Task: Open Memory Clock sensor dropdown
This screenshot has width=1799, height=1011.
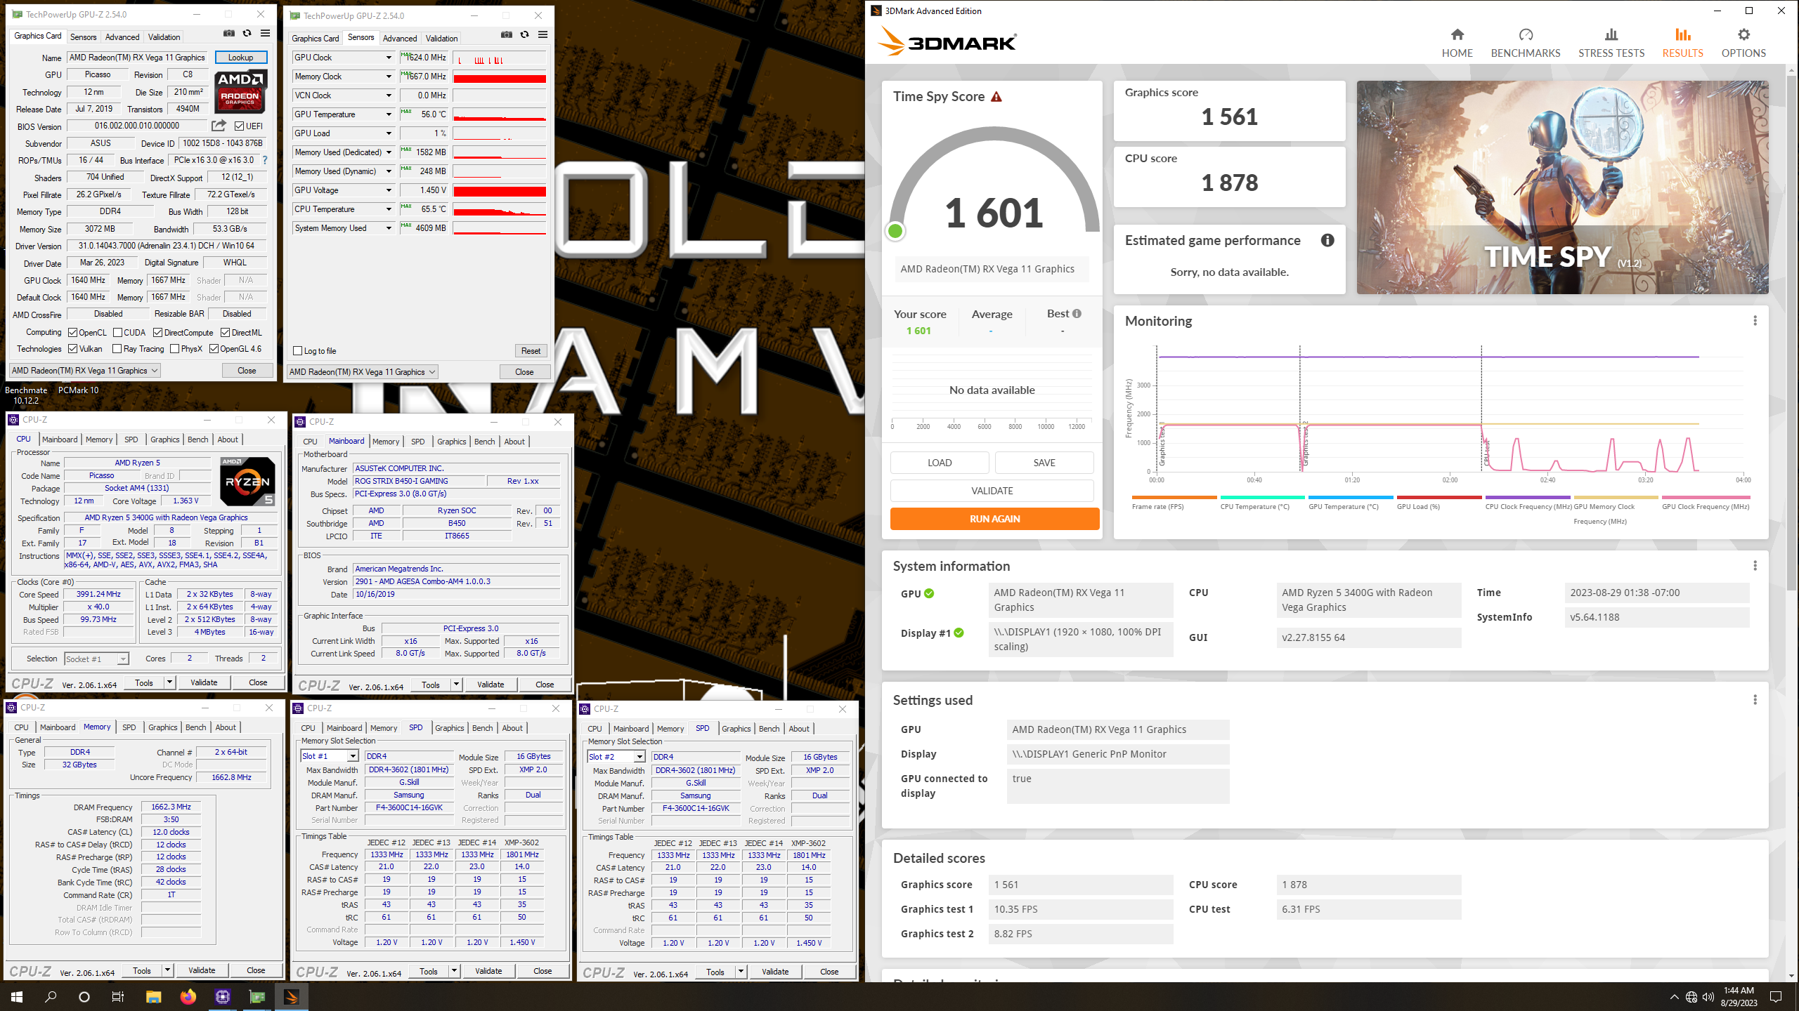Action: pos(388,77)
